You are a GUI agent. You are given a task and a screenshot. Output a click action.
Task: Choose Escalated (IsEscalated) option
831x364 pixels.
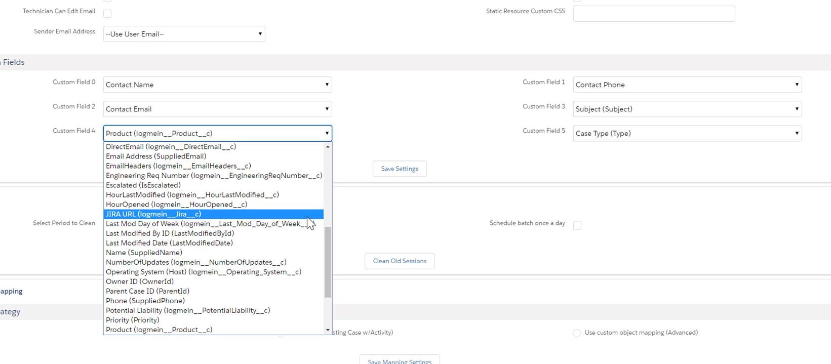213,185
